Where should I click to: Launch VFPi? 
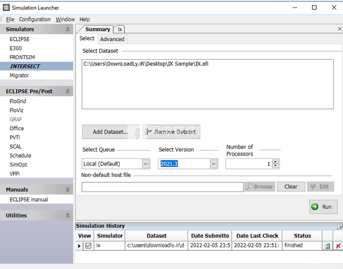tap(14, 174)
